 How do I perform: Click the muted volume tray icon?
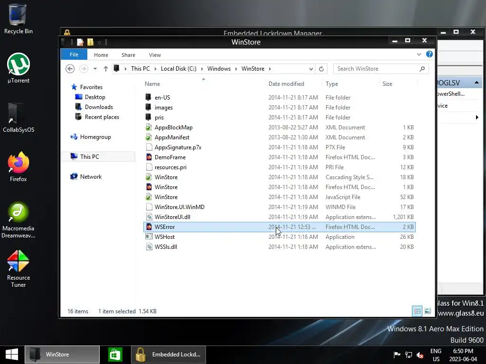(421, 355)
